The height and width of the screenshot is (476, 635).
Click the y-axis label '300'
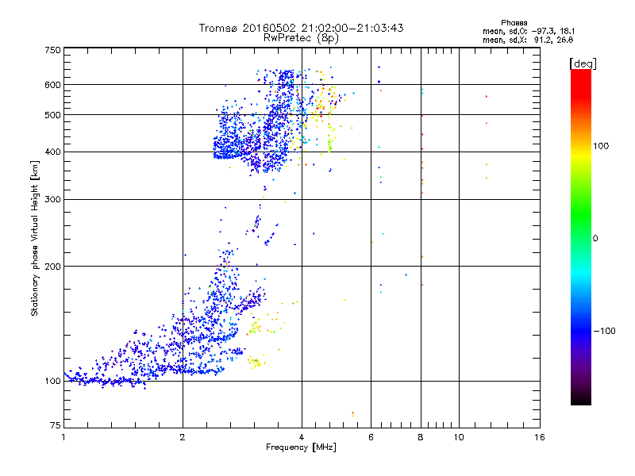[x=52, y=200]
